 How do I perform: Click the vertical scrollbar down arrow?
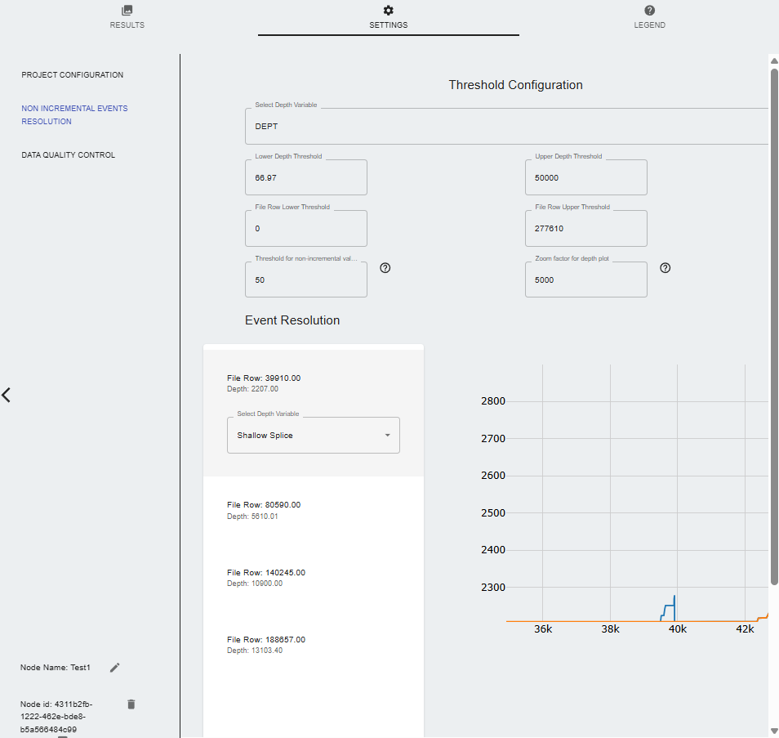point(773,730)
